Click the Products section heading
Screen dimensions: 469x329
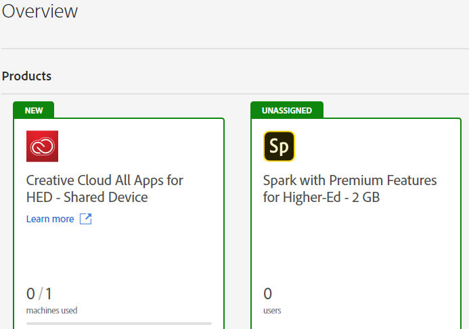coord(26,76)
